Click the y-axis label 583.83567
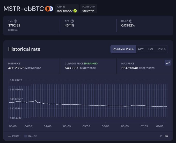This screenshot has width=176, height=143. point(16,99)
